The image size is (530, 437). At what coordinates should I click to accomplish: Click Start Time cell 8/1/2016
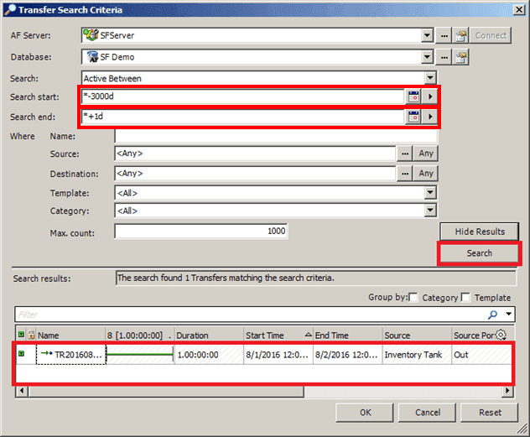[x=278, y=355]
